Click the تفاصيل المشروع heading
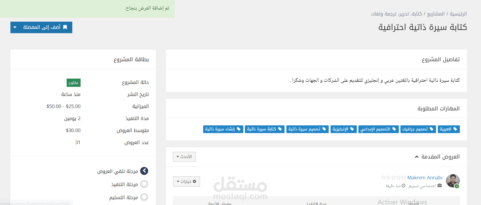The width and height of the screenshot is (481, 205). [441, 59]
